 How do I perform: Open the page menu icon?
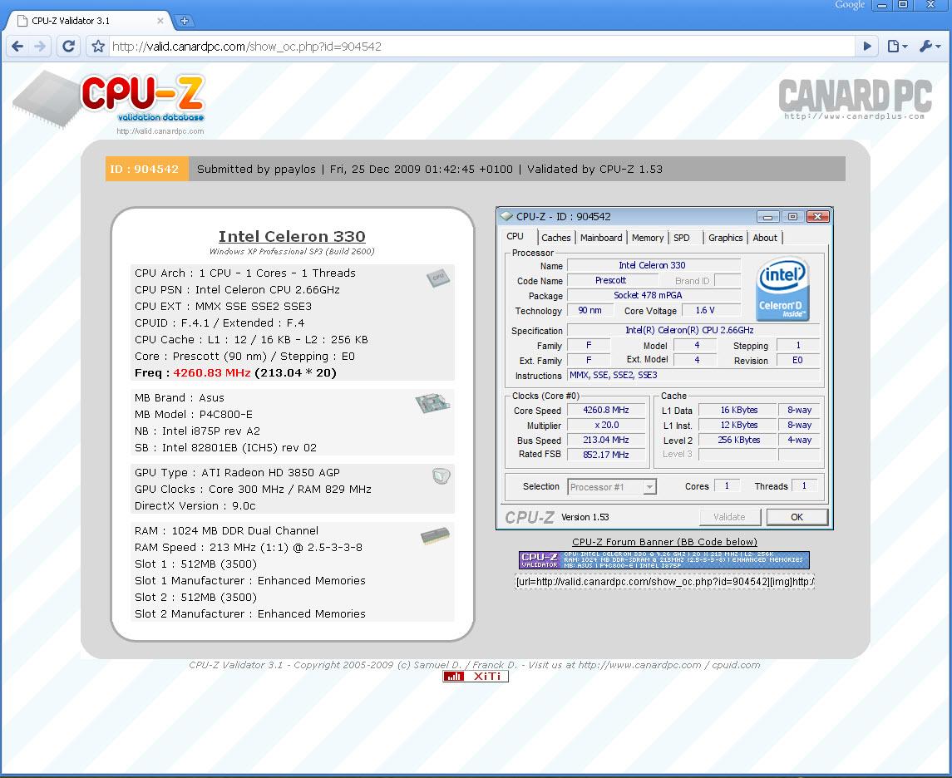(897, 46)
